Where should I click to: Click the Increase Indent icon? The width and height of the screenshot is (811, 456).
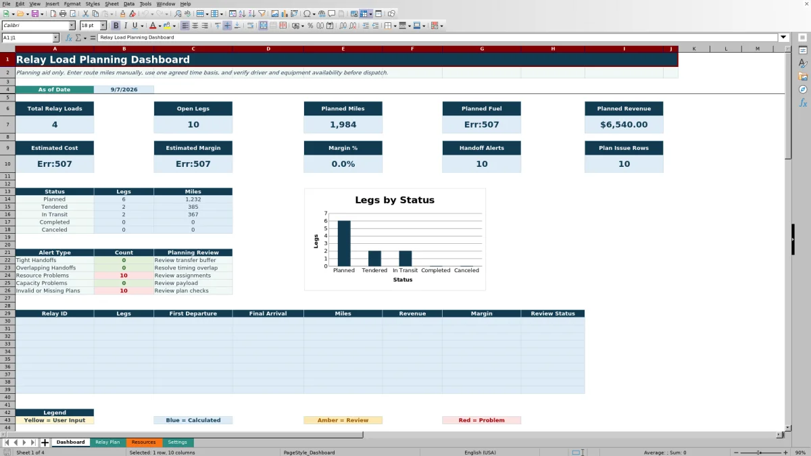click(366, 26)
